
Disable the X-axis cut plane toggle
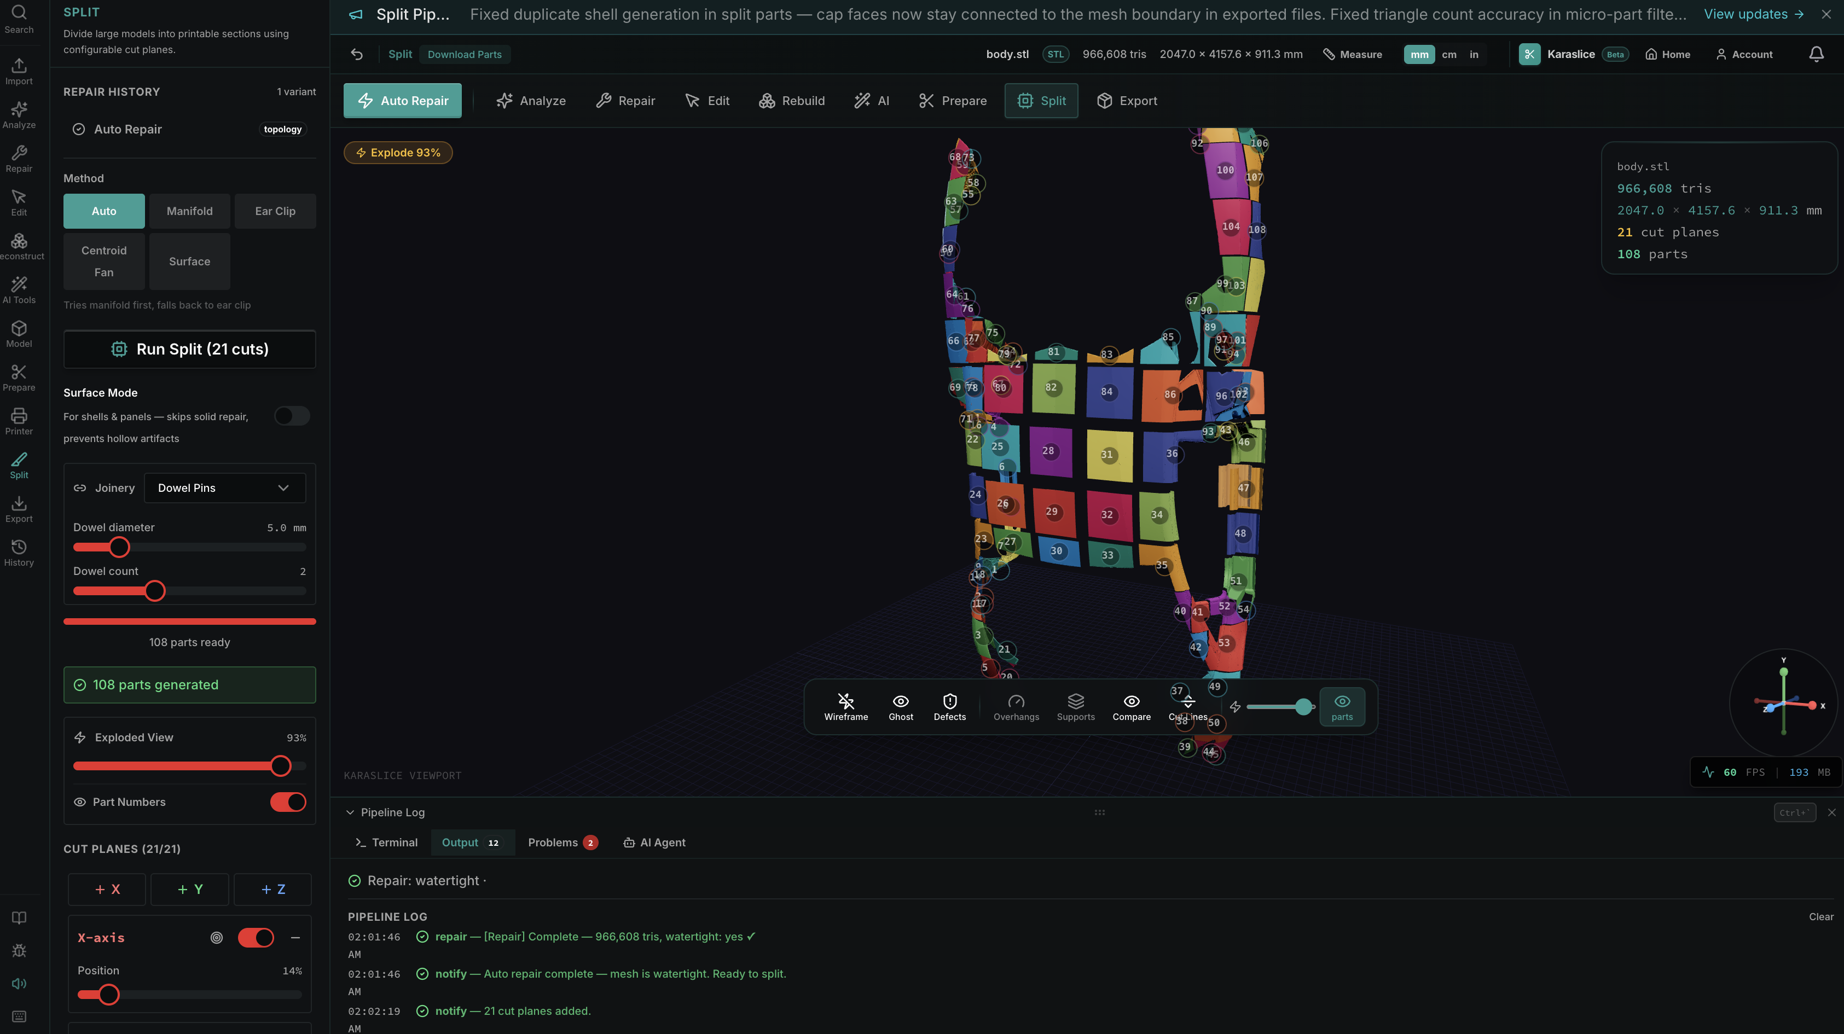click(x=256, y=937)
